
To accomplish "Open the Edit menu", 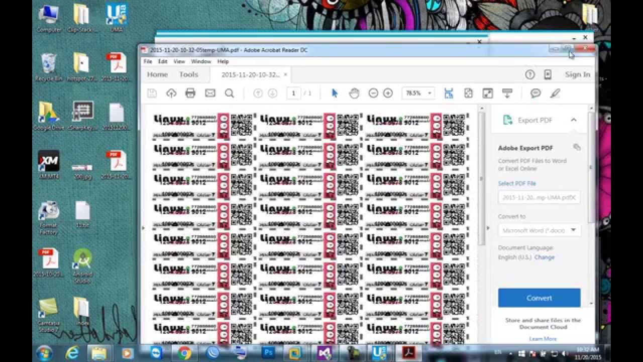I will pyautogui.click(x=163, y=61).
